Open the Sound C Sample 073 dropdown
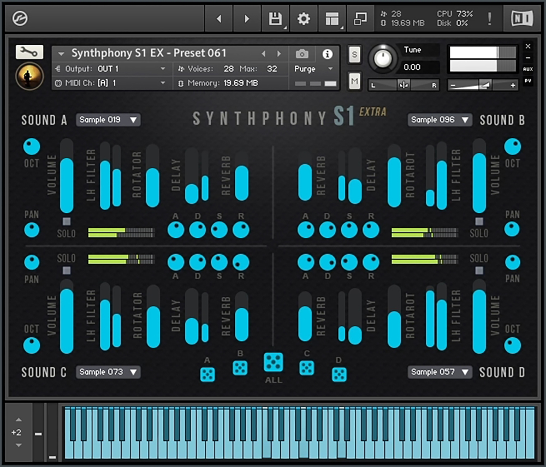546x467 pixels. (108, 372)
